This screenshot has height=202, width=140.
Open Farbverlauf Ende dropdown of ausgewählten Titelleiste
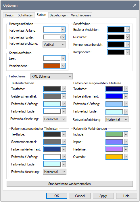126,112
